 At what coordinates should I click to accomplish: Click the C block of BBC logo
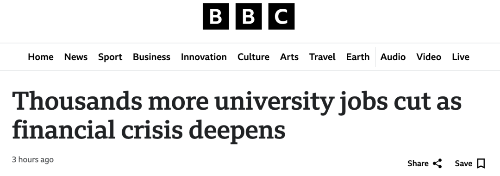point(281,16)
